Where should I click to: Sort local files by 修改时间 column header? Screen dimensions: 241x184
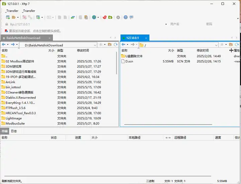click(x=83, y=51)
